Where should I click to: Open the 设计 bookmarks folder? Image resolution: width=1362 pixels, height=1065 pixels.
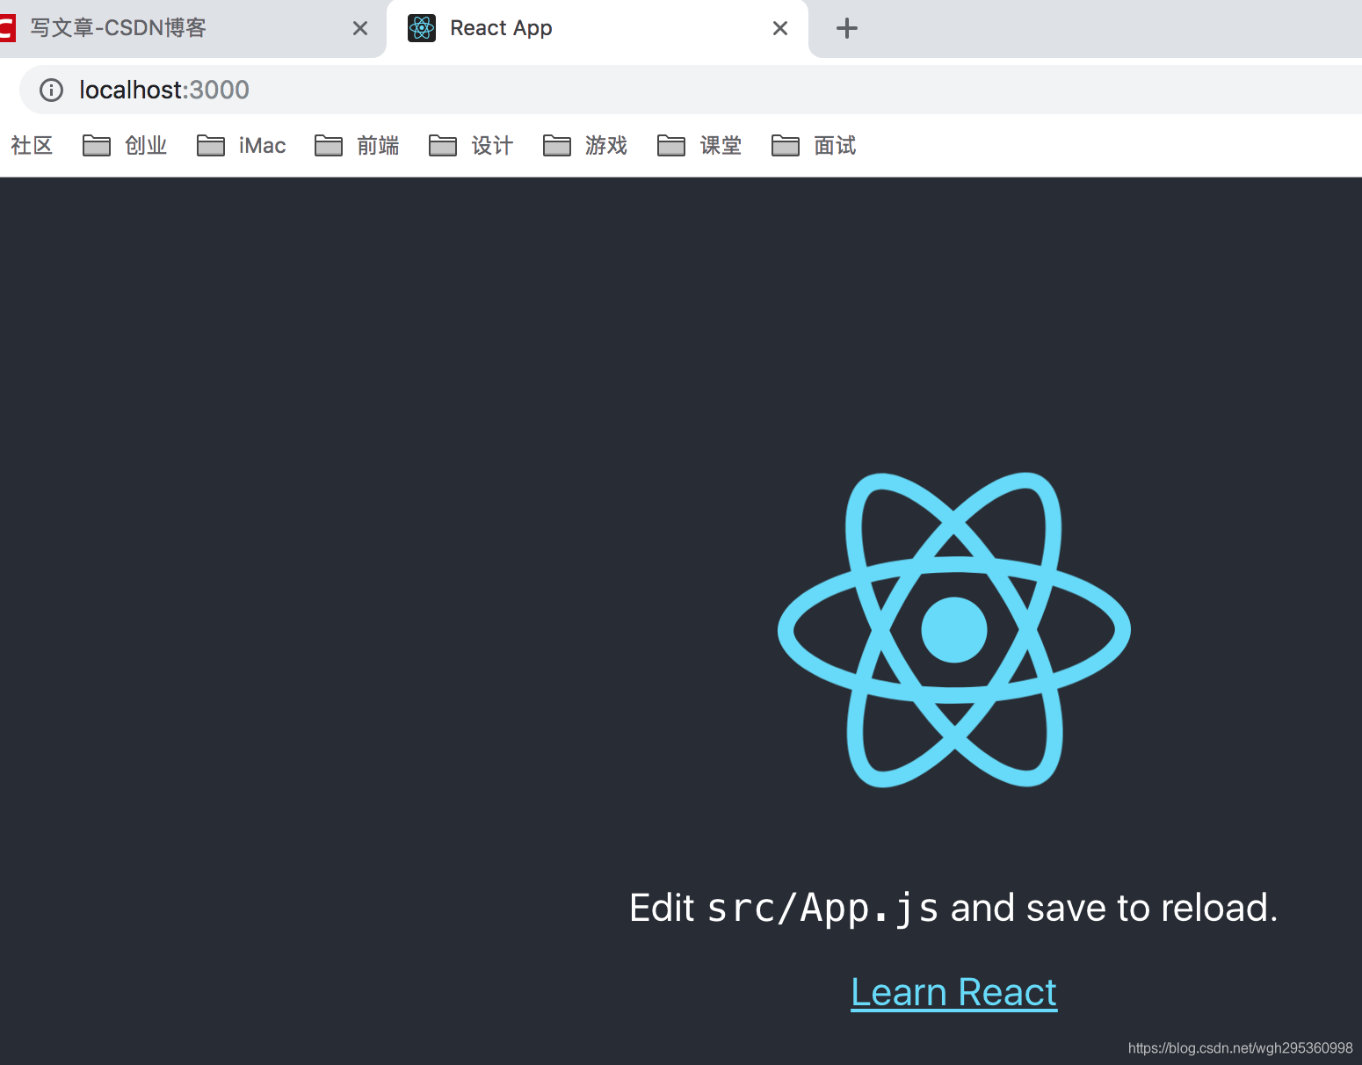click(x=471, y=145)
